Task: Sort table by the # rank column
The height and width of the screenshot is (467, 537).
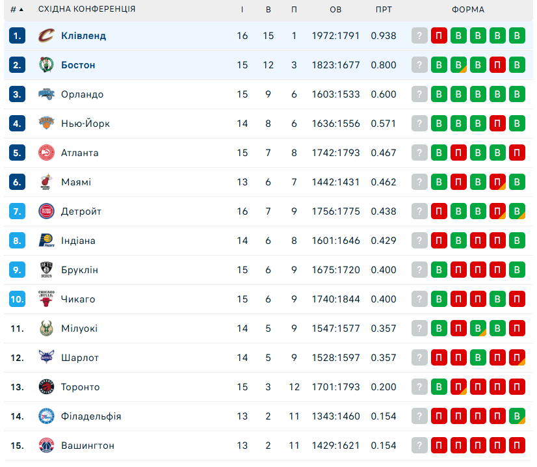Action: point(17,10)
